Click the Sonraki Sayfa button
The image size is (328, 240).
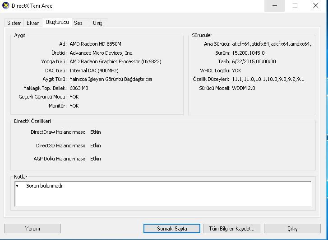tap(172, 228)
